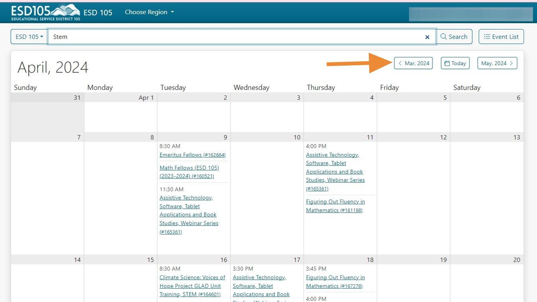Image resolution: width=537 pixels, height=302 pixels.
Task: Click the Search button
Action: point(454,37)
